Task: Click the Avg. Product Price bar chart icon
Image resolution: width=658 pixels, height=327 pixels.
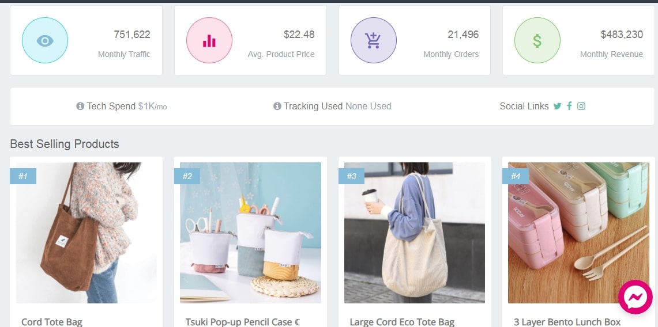Action: 209,41
